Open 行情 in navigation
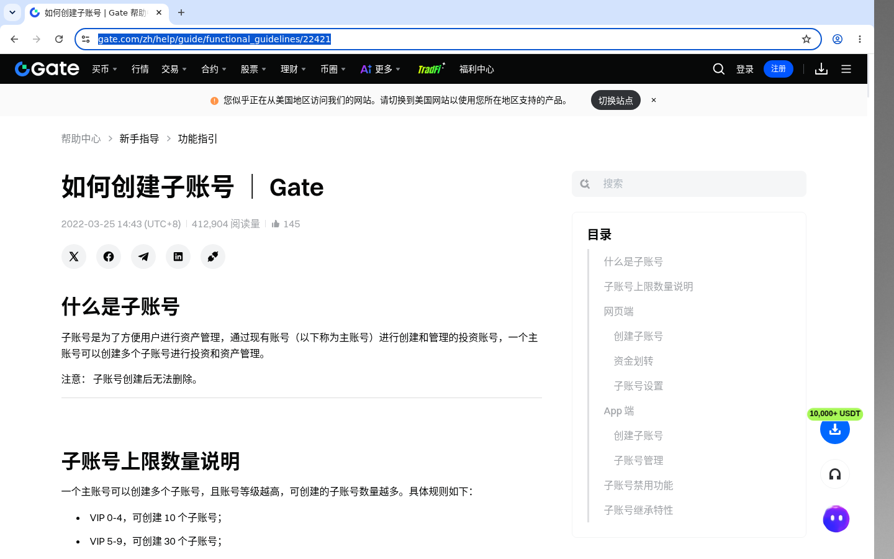 coord(140,69)
